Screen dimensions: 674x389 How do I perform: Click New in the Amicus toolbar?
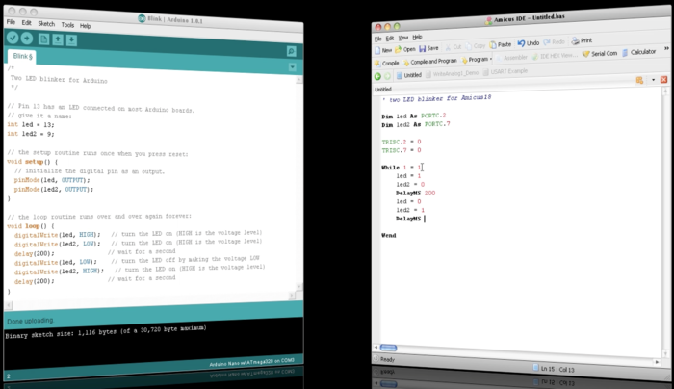[383, 50]
